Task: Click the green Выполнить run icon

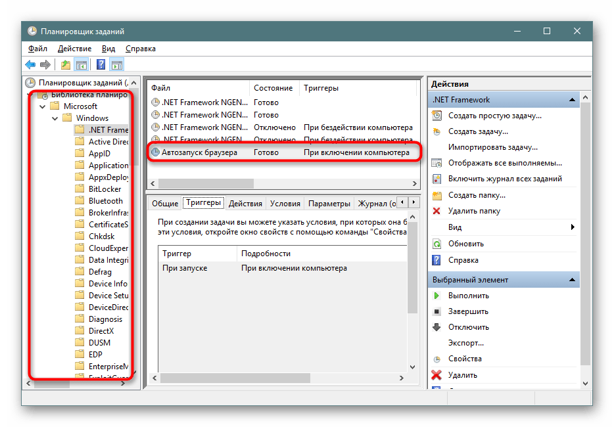Action: click(x=437, y=296)
